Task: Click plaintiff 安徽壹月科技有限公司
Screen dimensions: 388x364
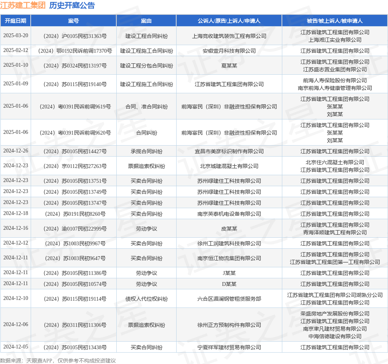Action: (x=229, y=51)
